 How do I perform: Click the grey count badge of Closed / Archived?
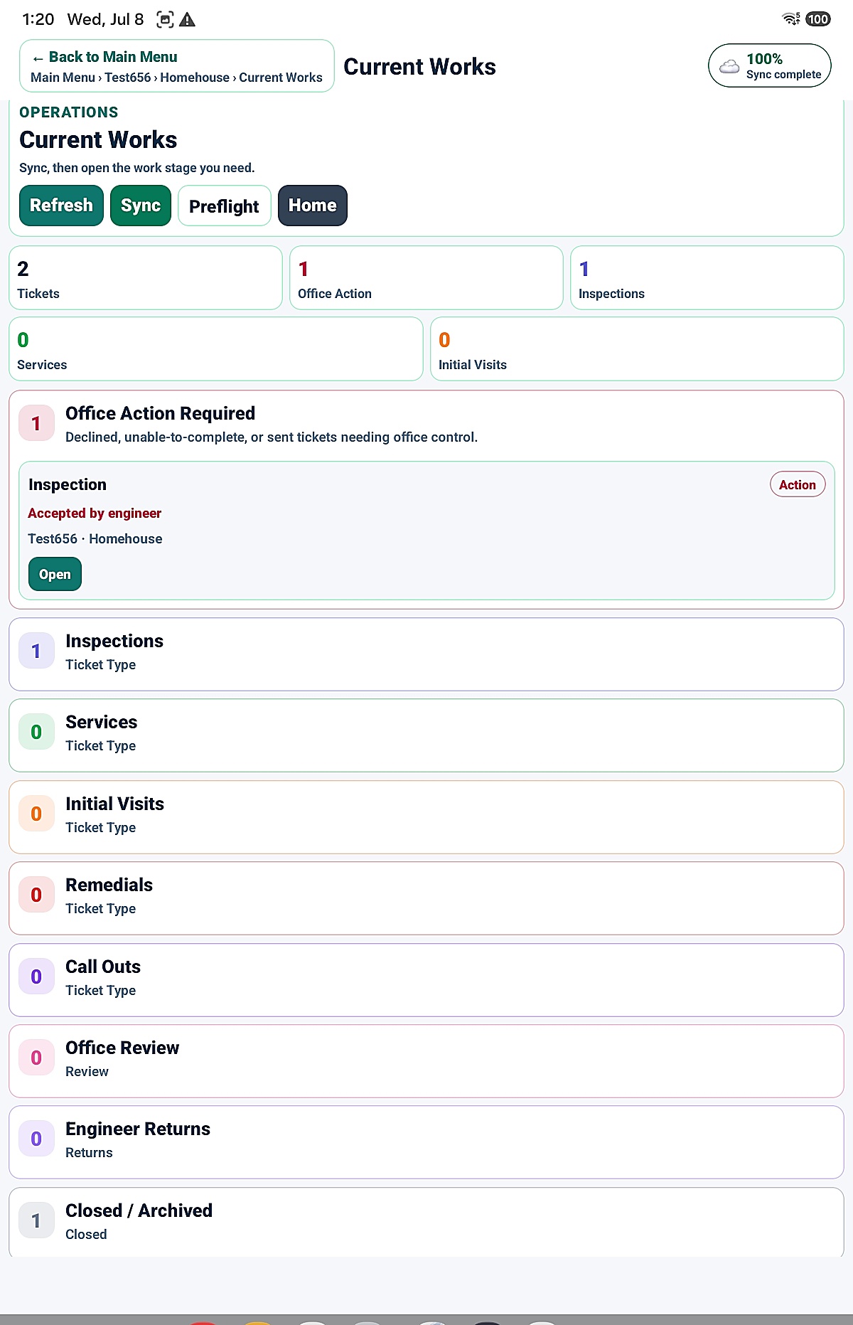click(x=36, y=1220)
